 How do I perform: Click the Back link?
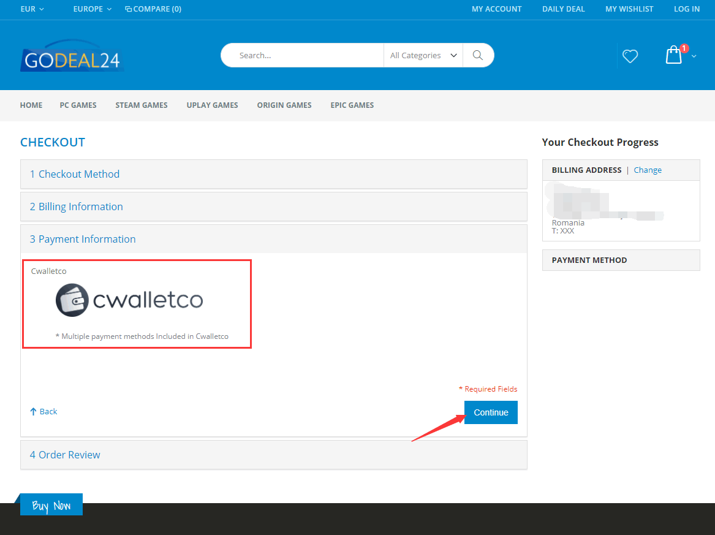coord(44,411)
